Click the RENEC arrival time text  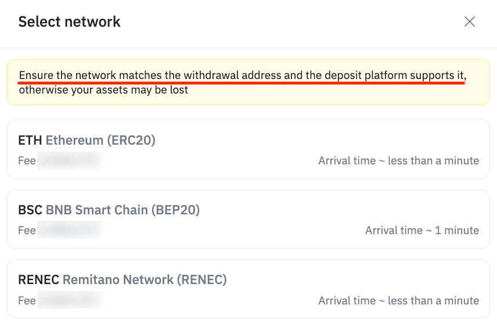(x=398, y=300)
